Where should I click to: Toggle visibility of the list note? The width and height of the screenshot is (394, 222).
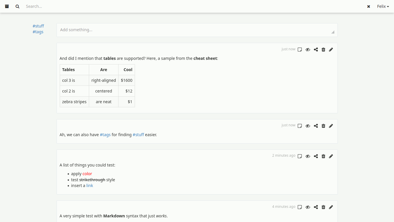coord(308,156)
